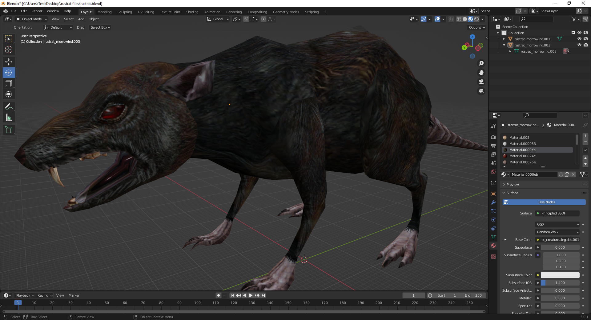
Task: Select the Scale tool
Action: coord(9,83)
